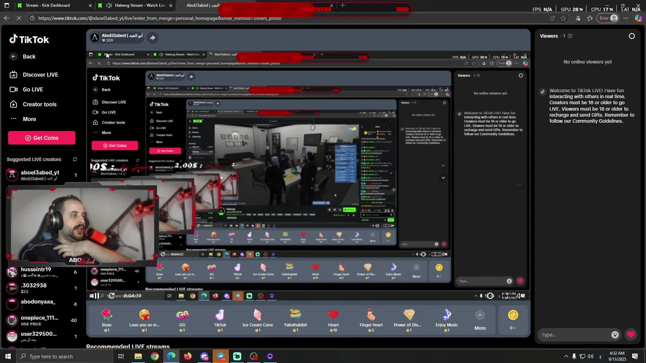This screenshot has height=363, width=646.
Task: Show hidden system tray icons
Action: [566, 356]
